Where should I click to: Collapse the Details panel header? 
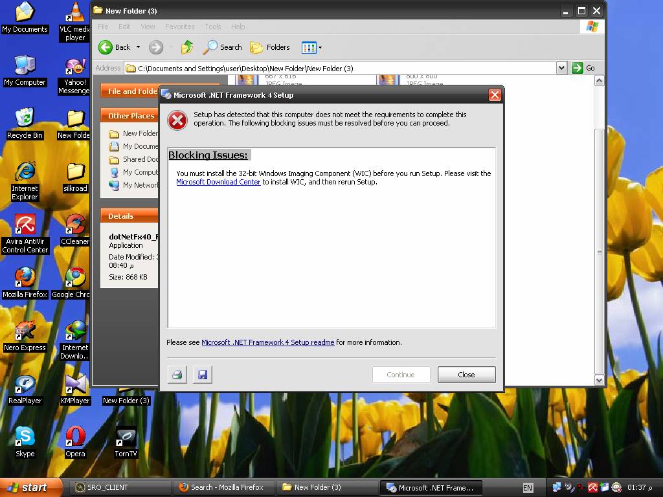pos(129,216)
